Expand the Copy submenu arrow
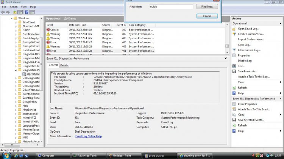This screenshot has width=284, height=159. point(280,115)
